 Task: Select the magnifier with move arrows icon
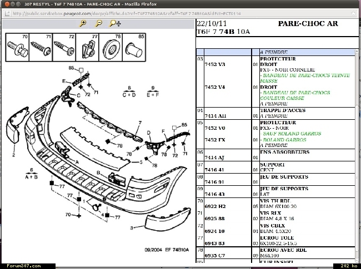point(115,23)
